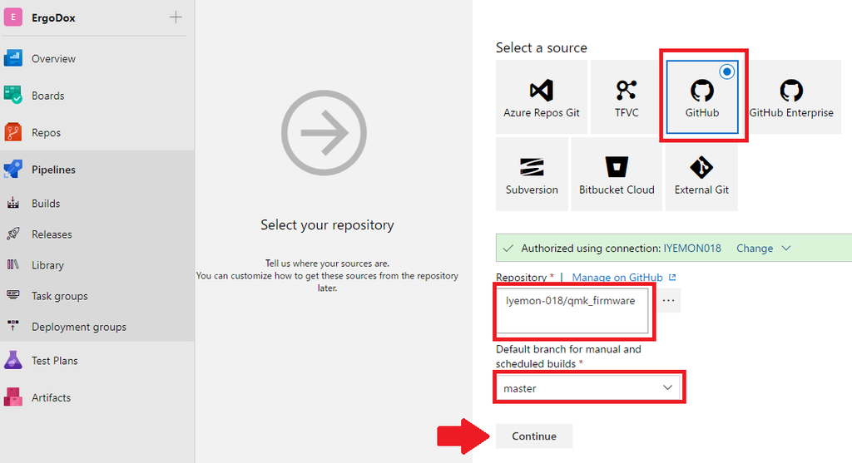Click the Library books icon
Image resolution: width=852 pixels, height=463 pixels.
point(13,265)
